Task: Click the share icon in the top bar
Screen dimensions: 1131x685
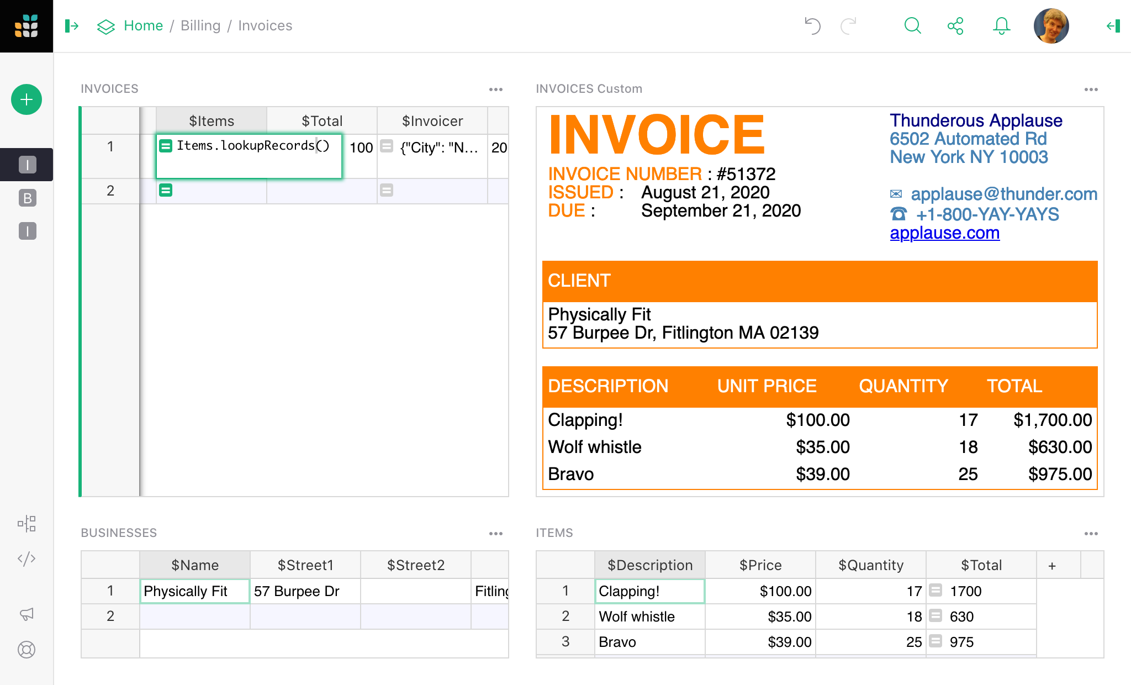Action: (956, 25)
